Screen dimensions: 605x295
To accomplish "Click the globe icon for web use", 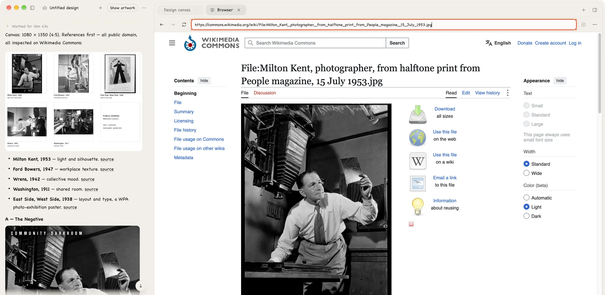I will click(x=418, y=138).
